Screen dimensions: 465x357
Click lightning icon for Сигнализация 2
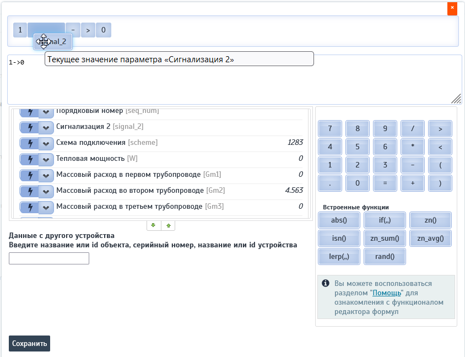(x=30, y=127)
